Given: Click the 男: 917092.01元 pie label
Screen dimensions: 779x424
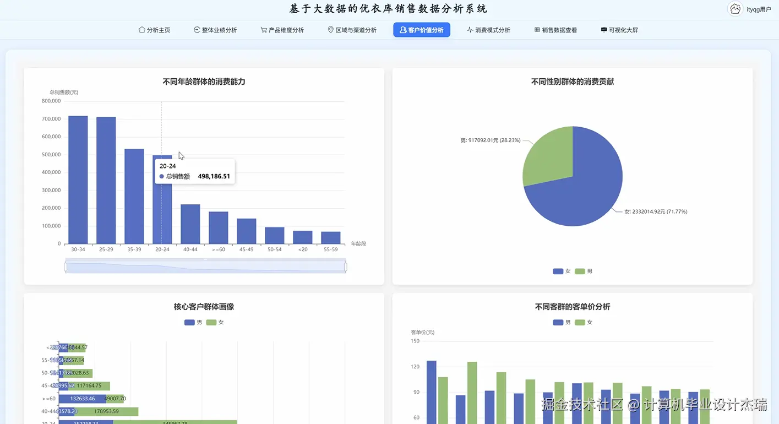Looking at the screenshot, I should click(491, 140).
